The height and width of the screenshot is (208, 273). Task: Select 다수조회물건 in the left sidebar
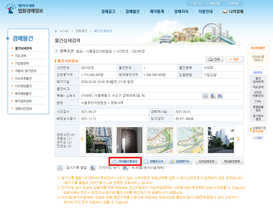(23, 79)
